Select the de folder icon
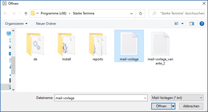The image size is (208, 112). point(35,44)
